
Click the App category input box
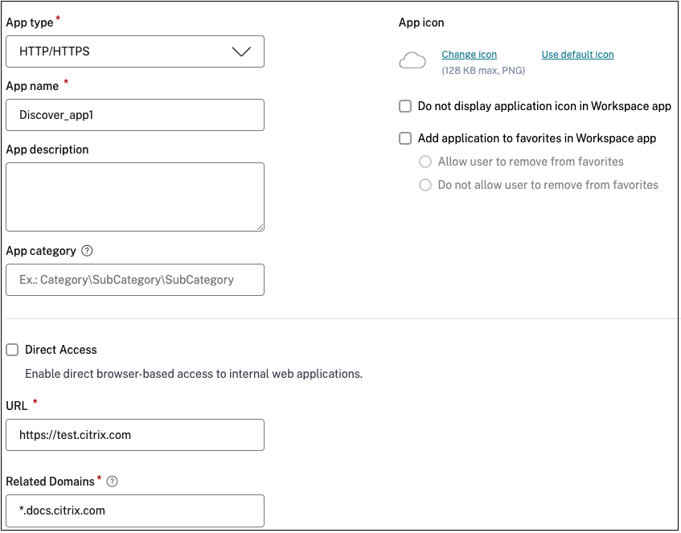tap(134, 280)
